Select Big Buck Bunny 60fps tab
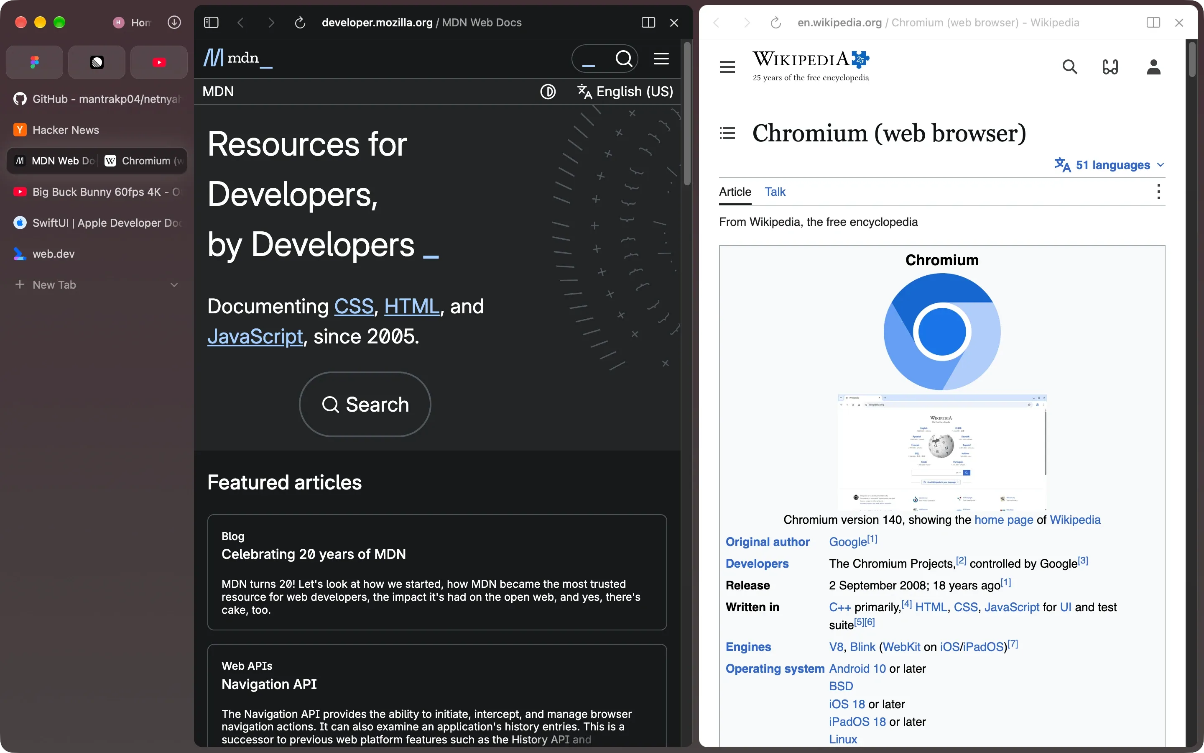The width and height of the screenshot is (1204, 753). pyautogui.click(x=97, y=192)
